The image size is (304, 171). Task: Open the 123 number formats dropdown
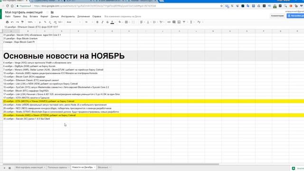(60, 22)
